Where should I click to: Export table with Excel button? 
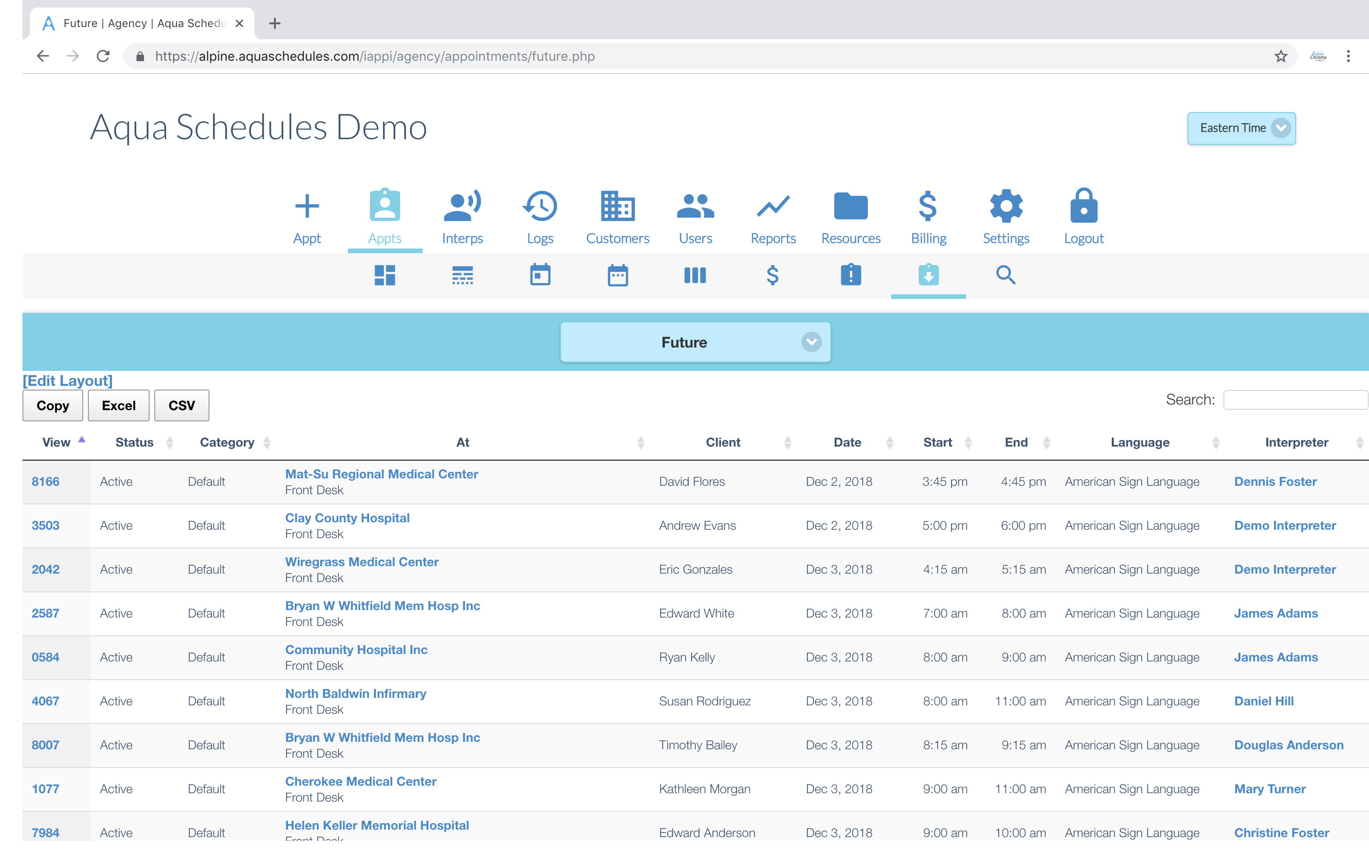pos(119,405)
